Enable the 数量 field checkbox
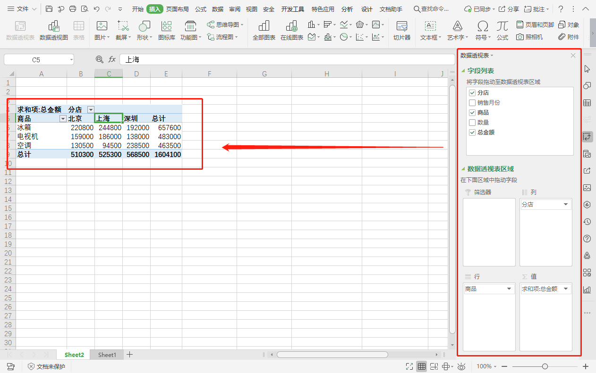 [x=472, y=123]
